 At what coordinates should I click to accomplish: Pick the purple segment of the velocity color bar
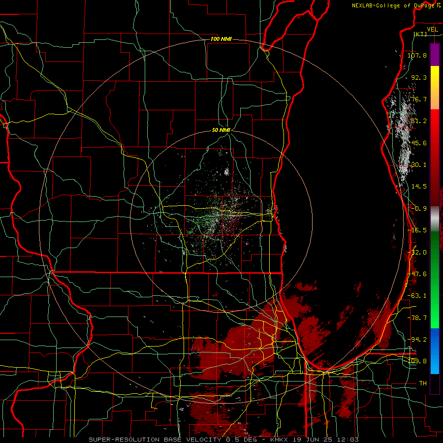[x=435, y=55]
